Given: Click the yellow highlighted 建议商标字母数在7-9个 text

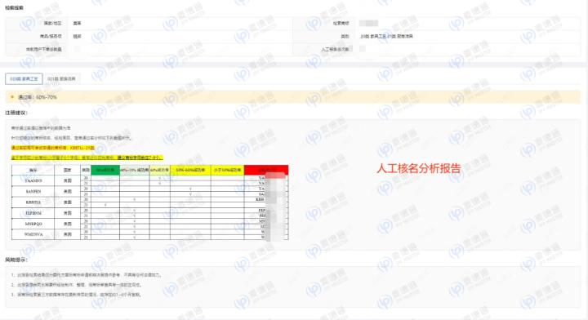Looking at the screenshot, I should pyautogui.click(x=140, y=158).
